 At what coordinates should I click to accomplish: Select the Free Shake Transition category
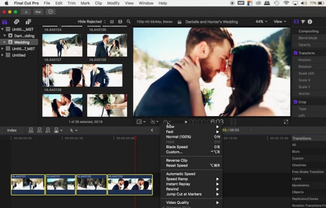coord(308,172)
